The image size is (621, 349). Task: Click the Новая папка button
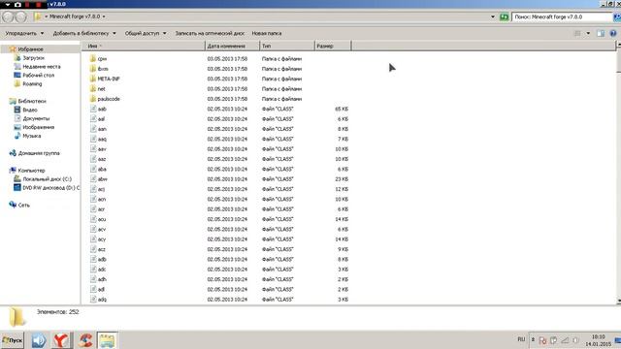click(267, 33)
